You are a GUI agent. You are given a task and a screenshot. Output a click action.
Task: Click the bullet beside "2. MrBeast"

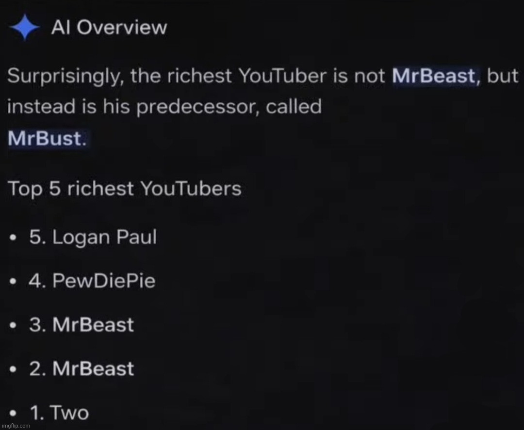(x=14, y=369)
